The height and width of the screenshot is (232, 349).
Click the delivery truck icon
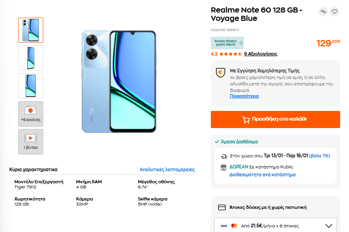click(x=224, y=156)
